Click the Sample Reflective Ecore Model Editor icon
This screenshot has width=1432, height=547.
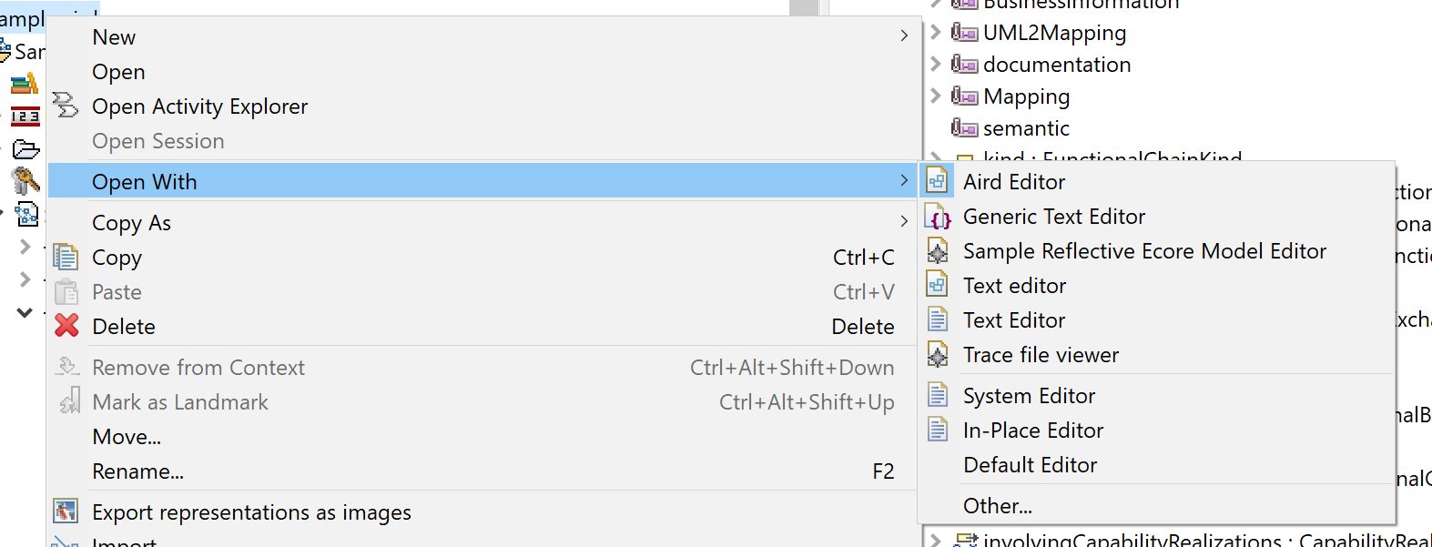coord(937,251)
